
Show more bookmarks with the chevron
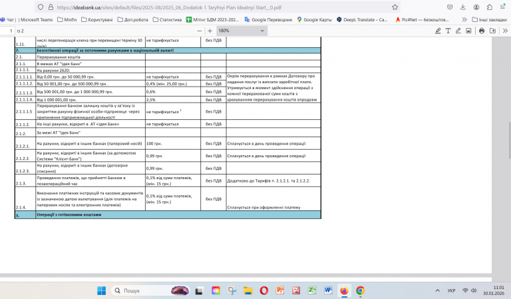(464, 19)
